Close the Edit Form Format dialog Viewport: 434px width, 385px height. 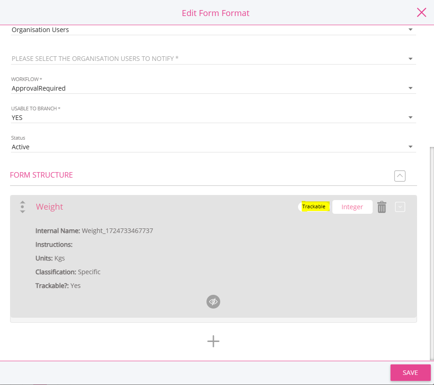coord(421,12)
